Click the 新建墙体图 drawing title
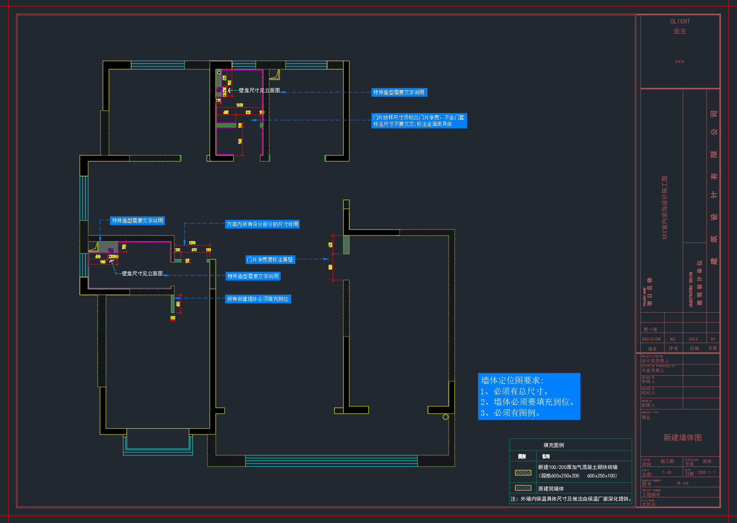 682,437
